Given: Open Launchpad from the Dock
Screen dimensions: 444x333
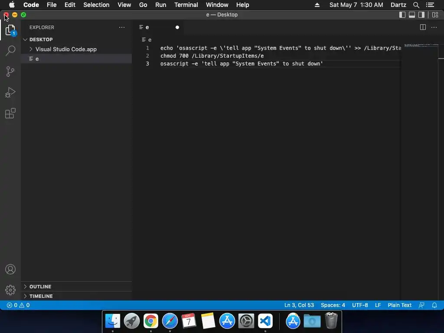Looking at the screenshot, I should (132, 321).
